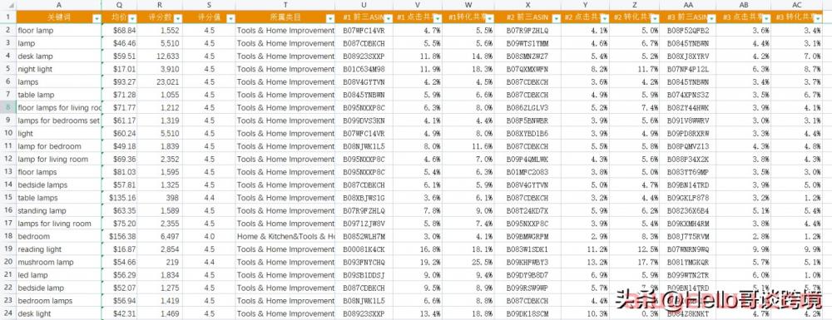This screenshot has width=832, height=320.
Task: Click the B01C634M98 ASIN cell
Action: pyautogui.click(x=364, y=69)
